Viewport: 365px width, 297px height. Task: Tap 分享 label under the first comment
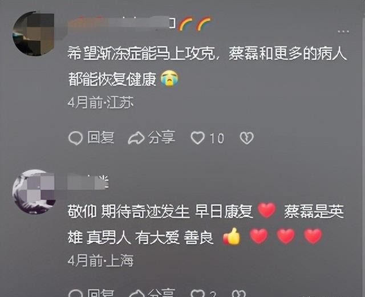[161, 137]
